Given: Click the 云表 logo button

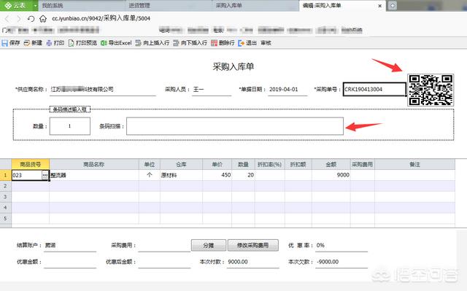Looking at the screenshot, I should 16,6.
